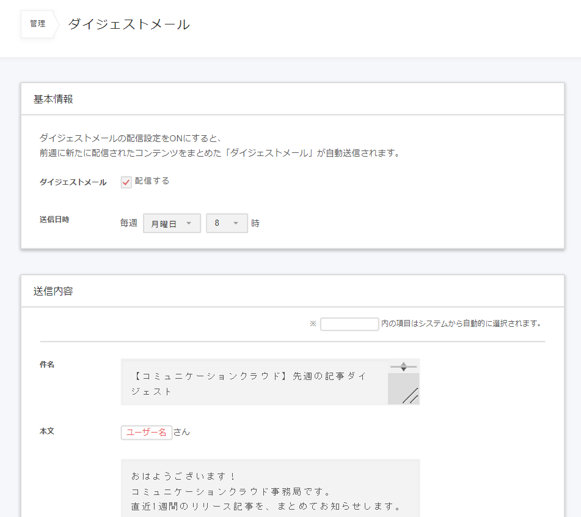Click the 基本情報 section header

(x=54, y=99)
